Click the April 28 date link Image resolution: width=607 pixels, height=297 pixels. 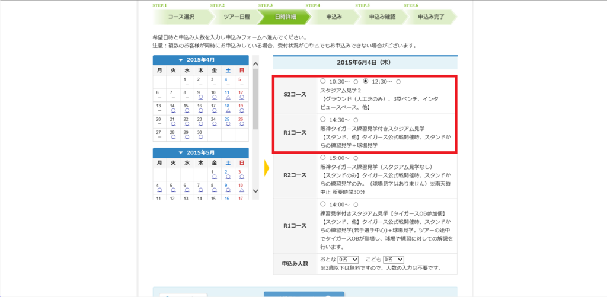click(172, 131)
